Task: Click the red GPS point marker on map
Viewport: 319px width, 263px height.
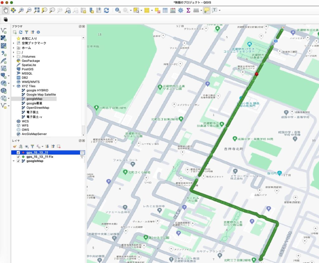Action: (257, 74)
